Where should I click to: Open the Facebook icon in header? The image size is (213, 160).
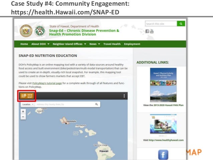coord(147,31)
